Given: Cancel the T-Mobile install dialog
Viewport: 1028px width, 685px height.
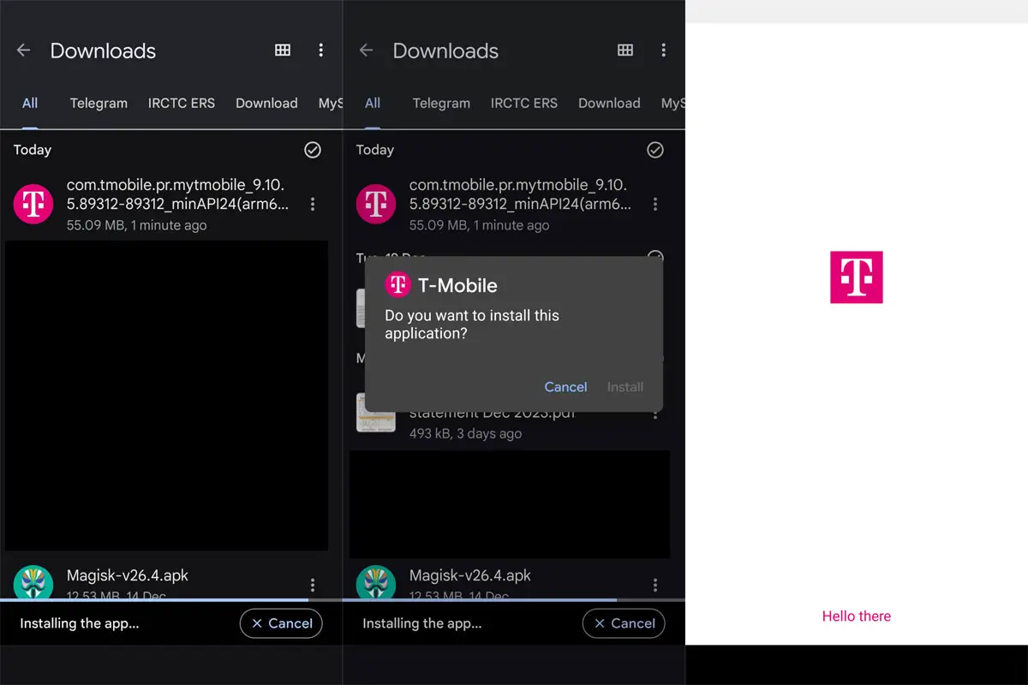Looking at the screenshot, I should (565, 387).
